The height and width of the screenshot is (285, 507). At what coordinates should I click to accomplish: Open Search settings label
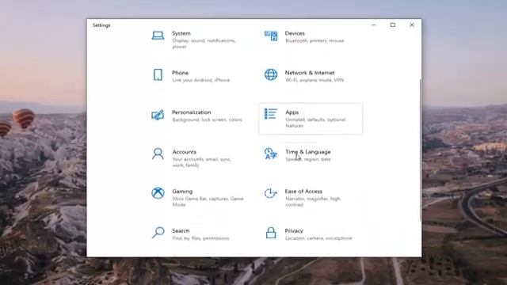(181, 230)
